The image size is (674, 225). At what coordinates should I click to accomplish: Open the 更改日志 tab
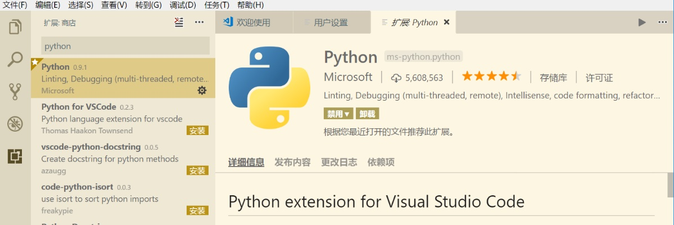[338, 162]
